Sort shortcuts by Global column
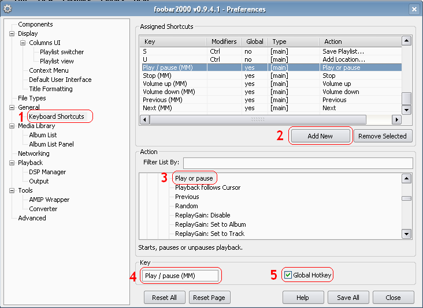423x308 pixels. click(x=255, y=42)
